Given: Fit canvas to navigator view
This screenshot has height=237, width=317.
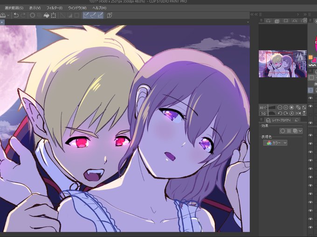Looking at the screenshot, I should pyautogui.click(x=298, y=107).
